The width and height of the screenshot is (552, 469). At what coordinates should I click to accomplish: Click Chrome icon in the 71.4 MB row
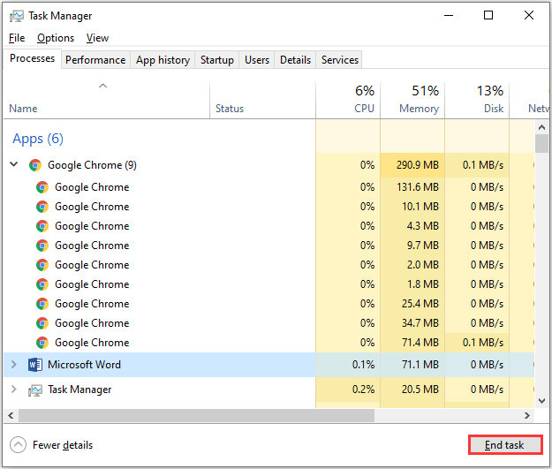coord(42,342)
